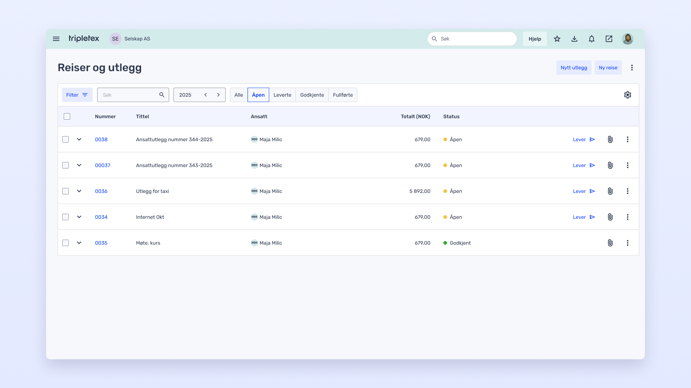Open attachments for expense 0035
Screen dimensions: 691x388
coord(610,243)
